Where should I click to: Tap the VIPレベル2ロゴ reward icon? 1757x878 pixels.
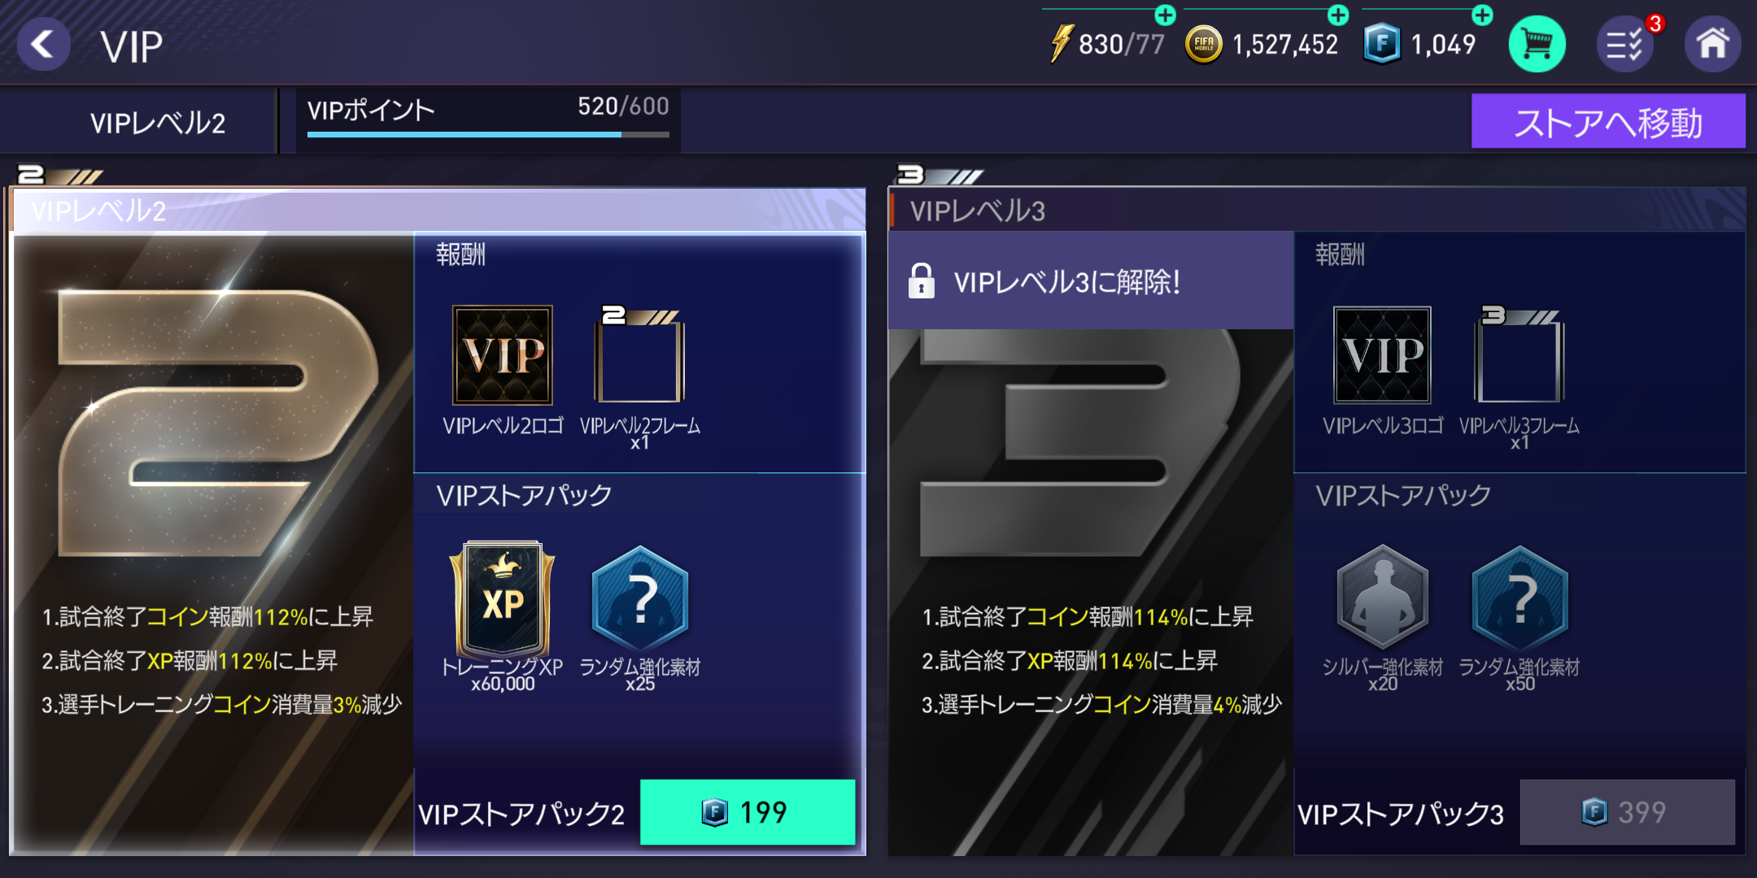pos(503,355)
